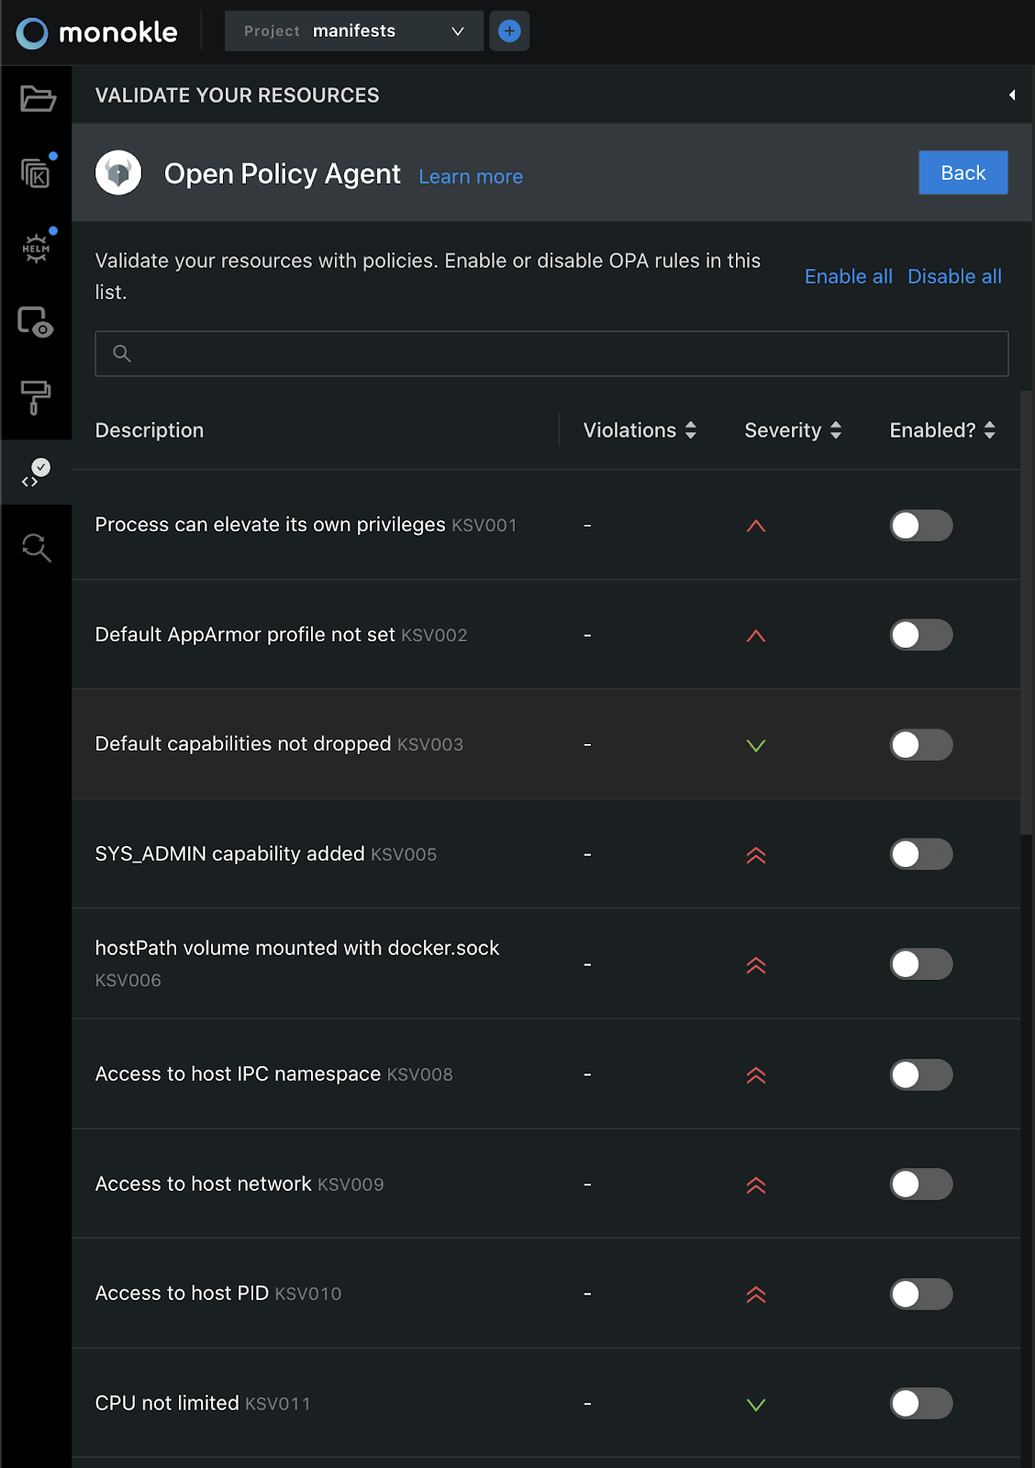
Task: Enable the KSV001 privilege elevation rule
Action: pyautogui.click(x=921, y=526)
